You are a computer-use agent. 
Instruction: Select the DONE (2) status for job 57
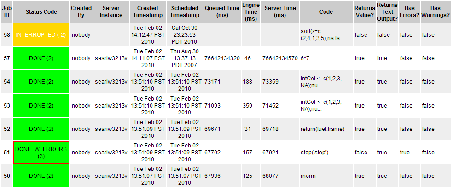tap(41, 58)
